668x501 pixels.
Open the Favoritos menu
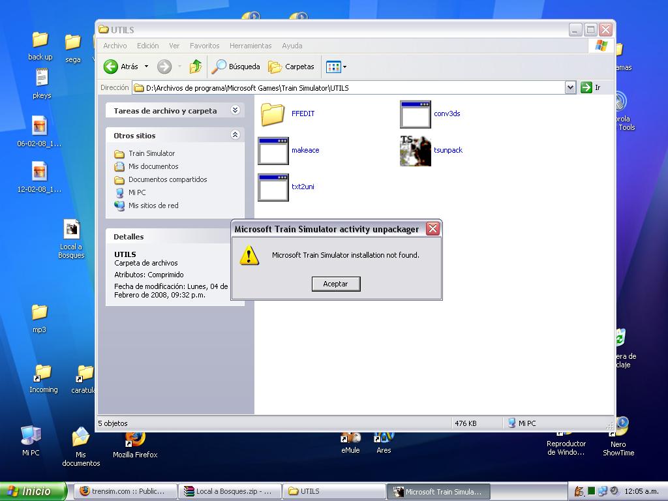(x=204, y=46)
